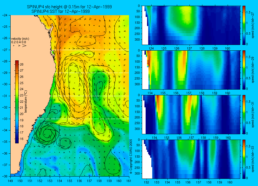Click the 28 tick on the temperature colorbar

tap(21, 64)
